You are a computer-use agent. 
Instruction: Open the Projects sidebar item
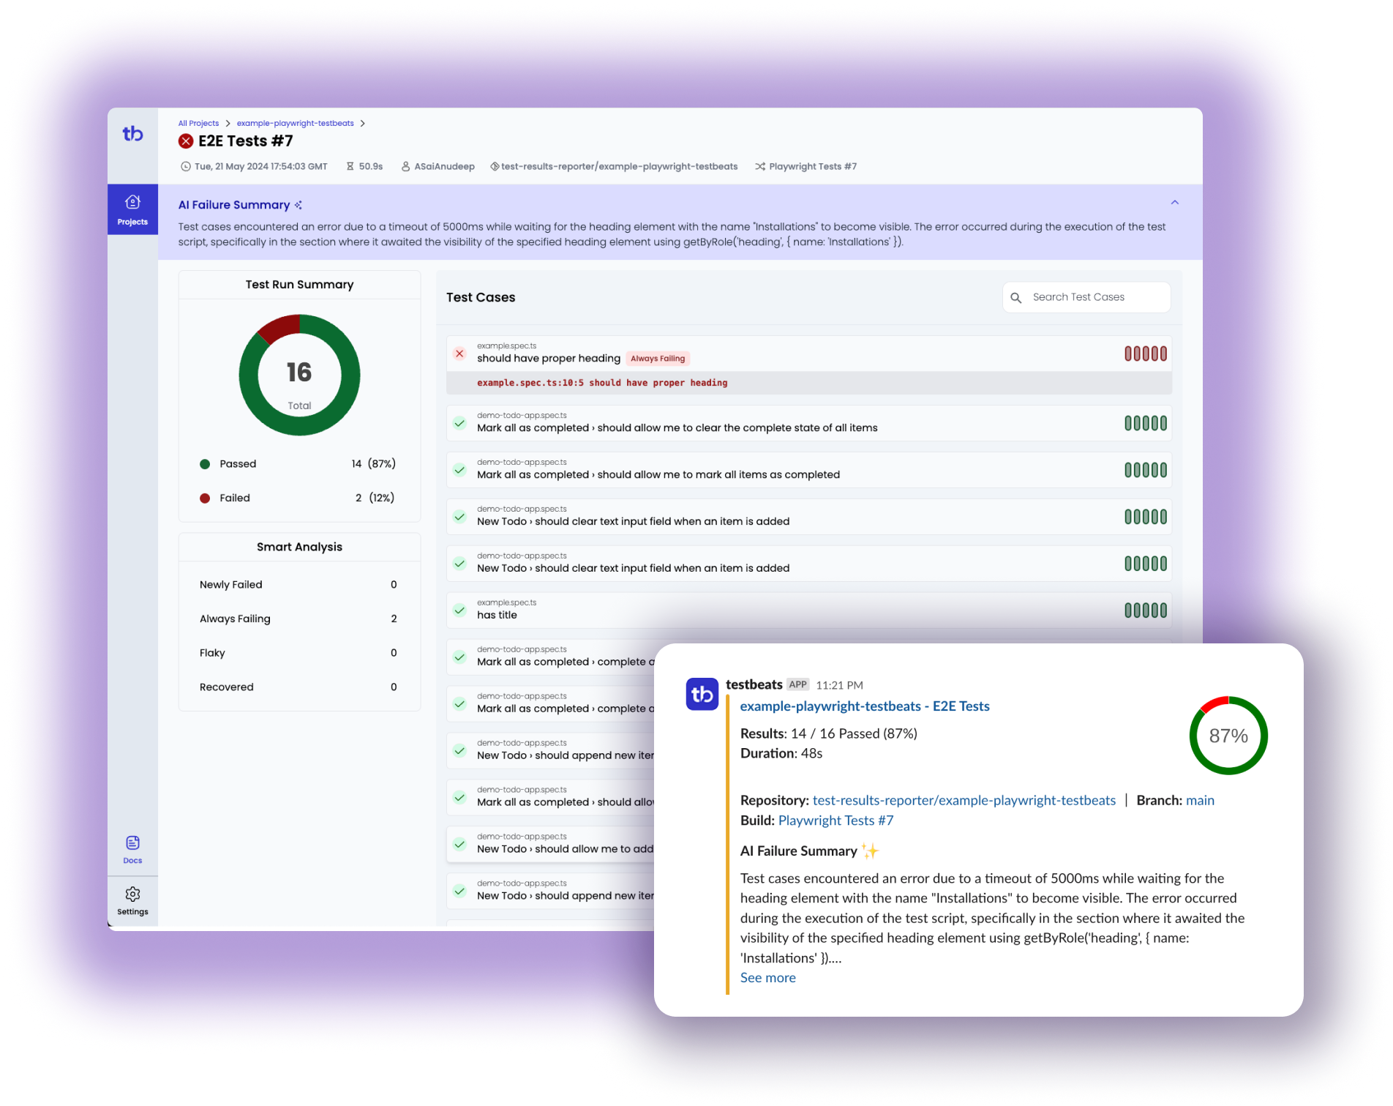tap(132, 209)
